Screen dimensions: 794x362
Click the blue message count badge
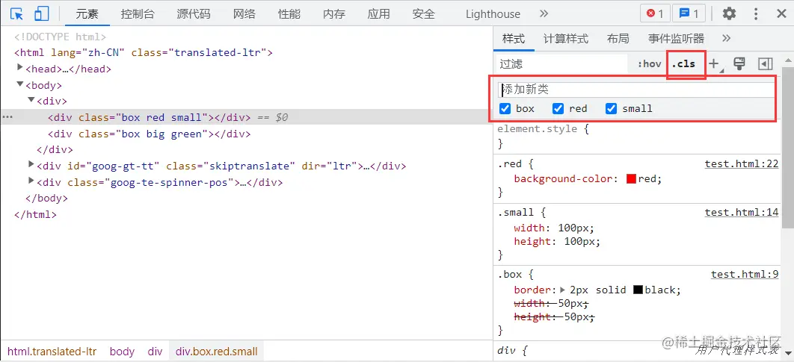click(689, 13)
